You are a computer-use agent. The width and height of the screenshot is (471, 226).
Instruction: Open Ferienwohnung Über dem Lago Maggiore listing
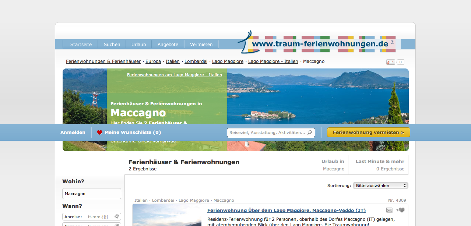click(287, 211)
